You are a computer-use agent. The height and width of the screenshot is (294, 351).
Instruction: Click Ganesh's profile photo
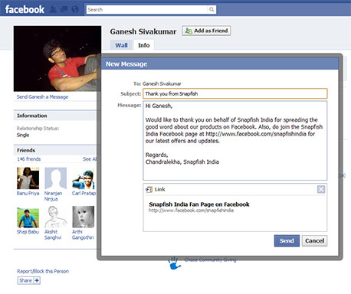[x=57, y=58]
